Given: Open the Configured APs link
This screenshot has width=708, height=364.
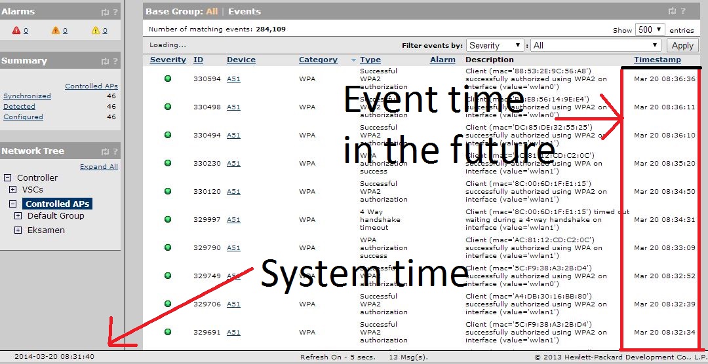Looking at the screenshot, I should pyautogui.click(x=23, y=117).
